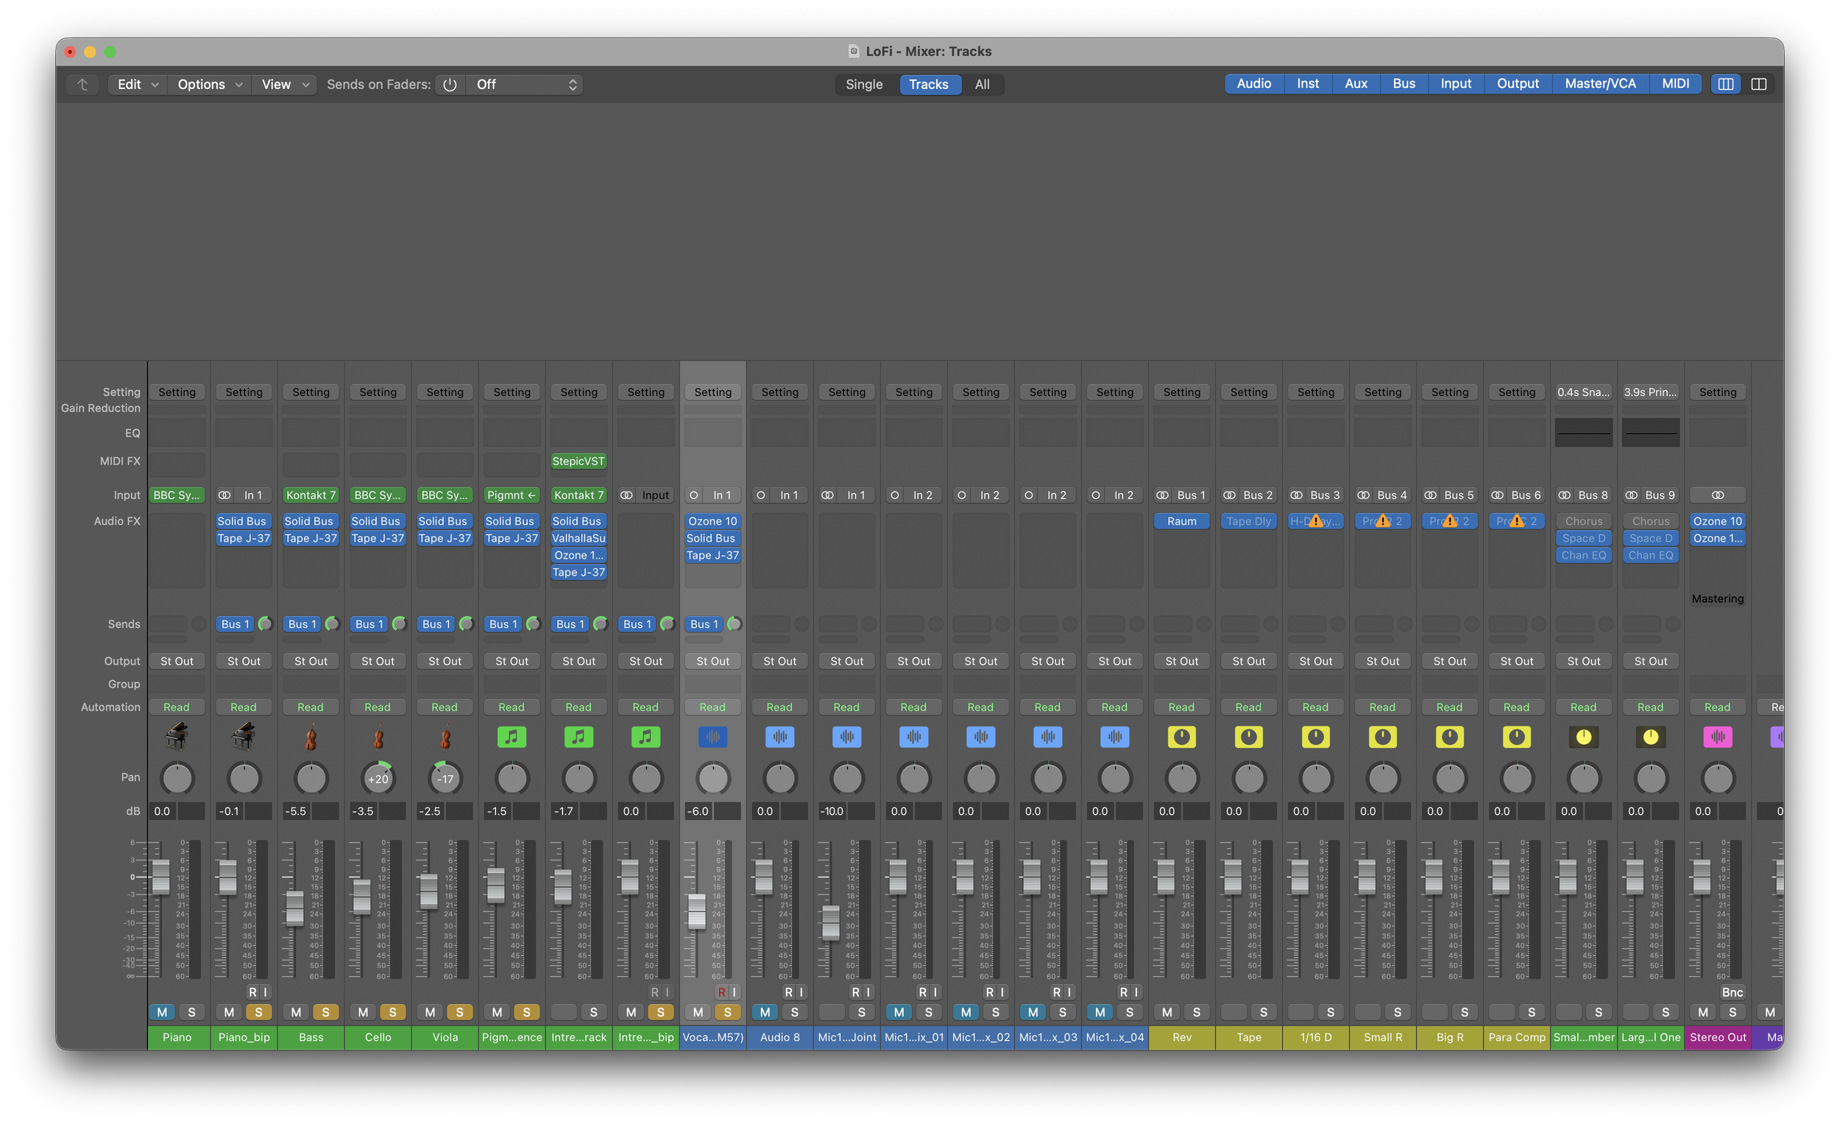Open the Ozone 10 plugin on Voca...M57)
The width and height of the screenshot is (1840, 1124).
pyautogui.click(x=712, y=520)
